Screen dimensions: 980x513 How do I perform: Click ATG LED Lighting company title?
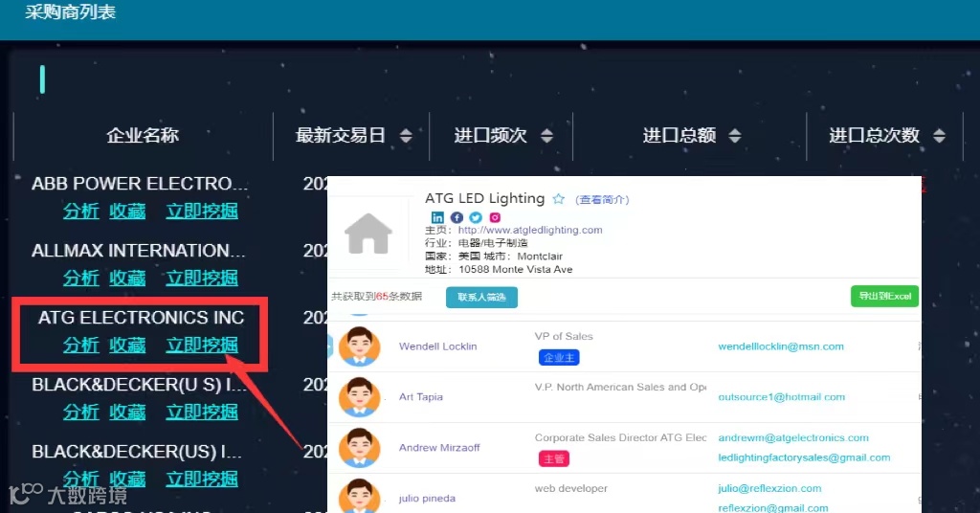(x=485, y=198)
